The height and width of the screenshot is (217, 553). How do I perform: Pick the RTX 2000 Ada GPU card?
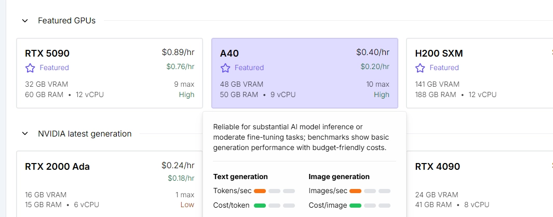coord(110,184)
